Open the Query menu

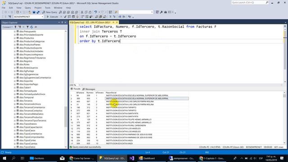click(x=28, y=8)
